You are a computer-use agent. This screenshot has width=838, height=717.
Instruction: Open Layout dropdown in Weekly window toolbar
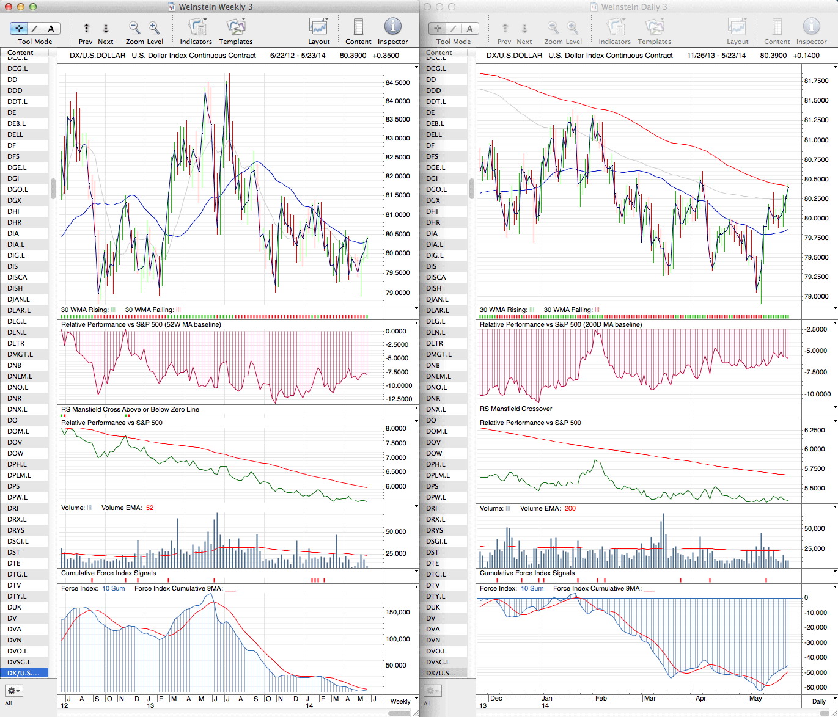pos(318,27)
